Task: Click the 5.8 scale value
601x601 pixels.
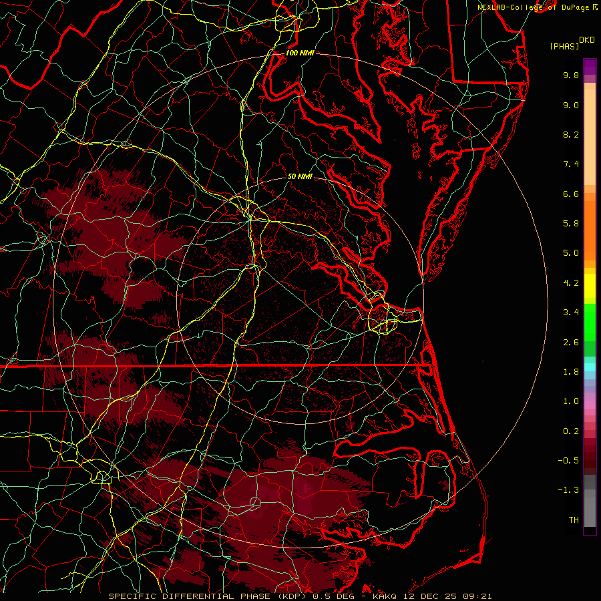Action: coord(571,224)
